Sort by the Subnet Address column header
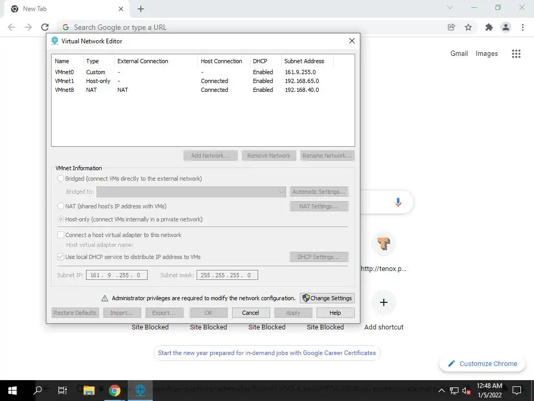The height and width of the screenshot is (401, 534). tap(307, 61)
